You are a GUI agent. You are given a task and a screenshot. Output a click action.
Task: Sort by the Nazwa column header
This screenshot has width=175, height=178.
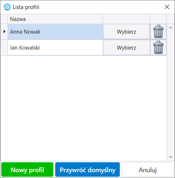coord(55,19)
